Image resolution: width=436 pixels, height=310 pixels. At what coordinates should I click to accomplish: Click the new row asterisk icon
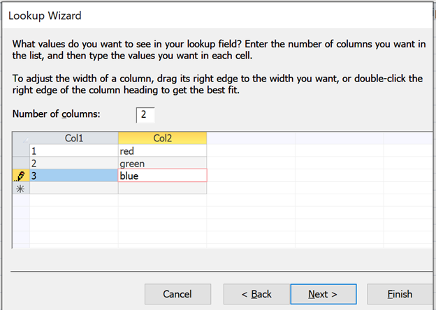[x=20, y=189]
